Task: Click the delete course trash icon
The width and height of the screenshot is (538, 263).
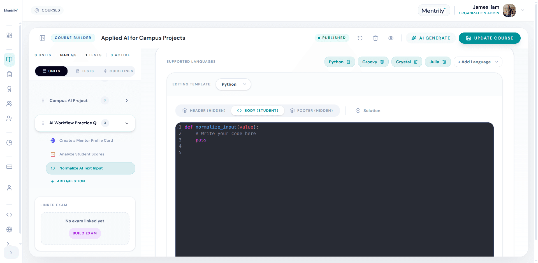Action: coord(375,38)
